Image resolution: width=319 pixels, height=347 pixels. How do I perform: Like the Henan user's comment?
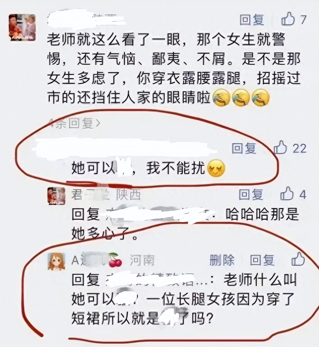tap(298, 260)
